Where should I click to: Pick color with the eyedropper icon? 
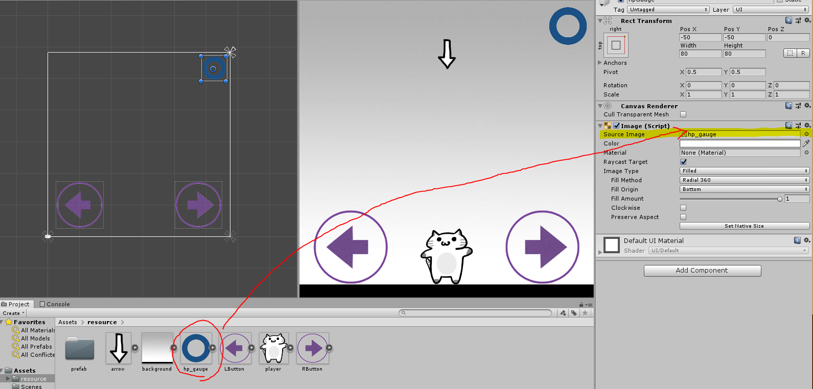coord(806,143)
